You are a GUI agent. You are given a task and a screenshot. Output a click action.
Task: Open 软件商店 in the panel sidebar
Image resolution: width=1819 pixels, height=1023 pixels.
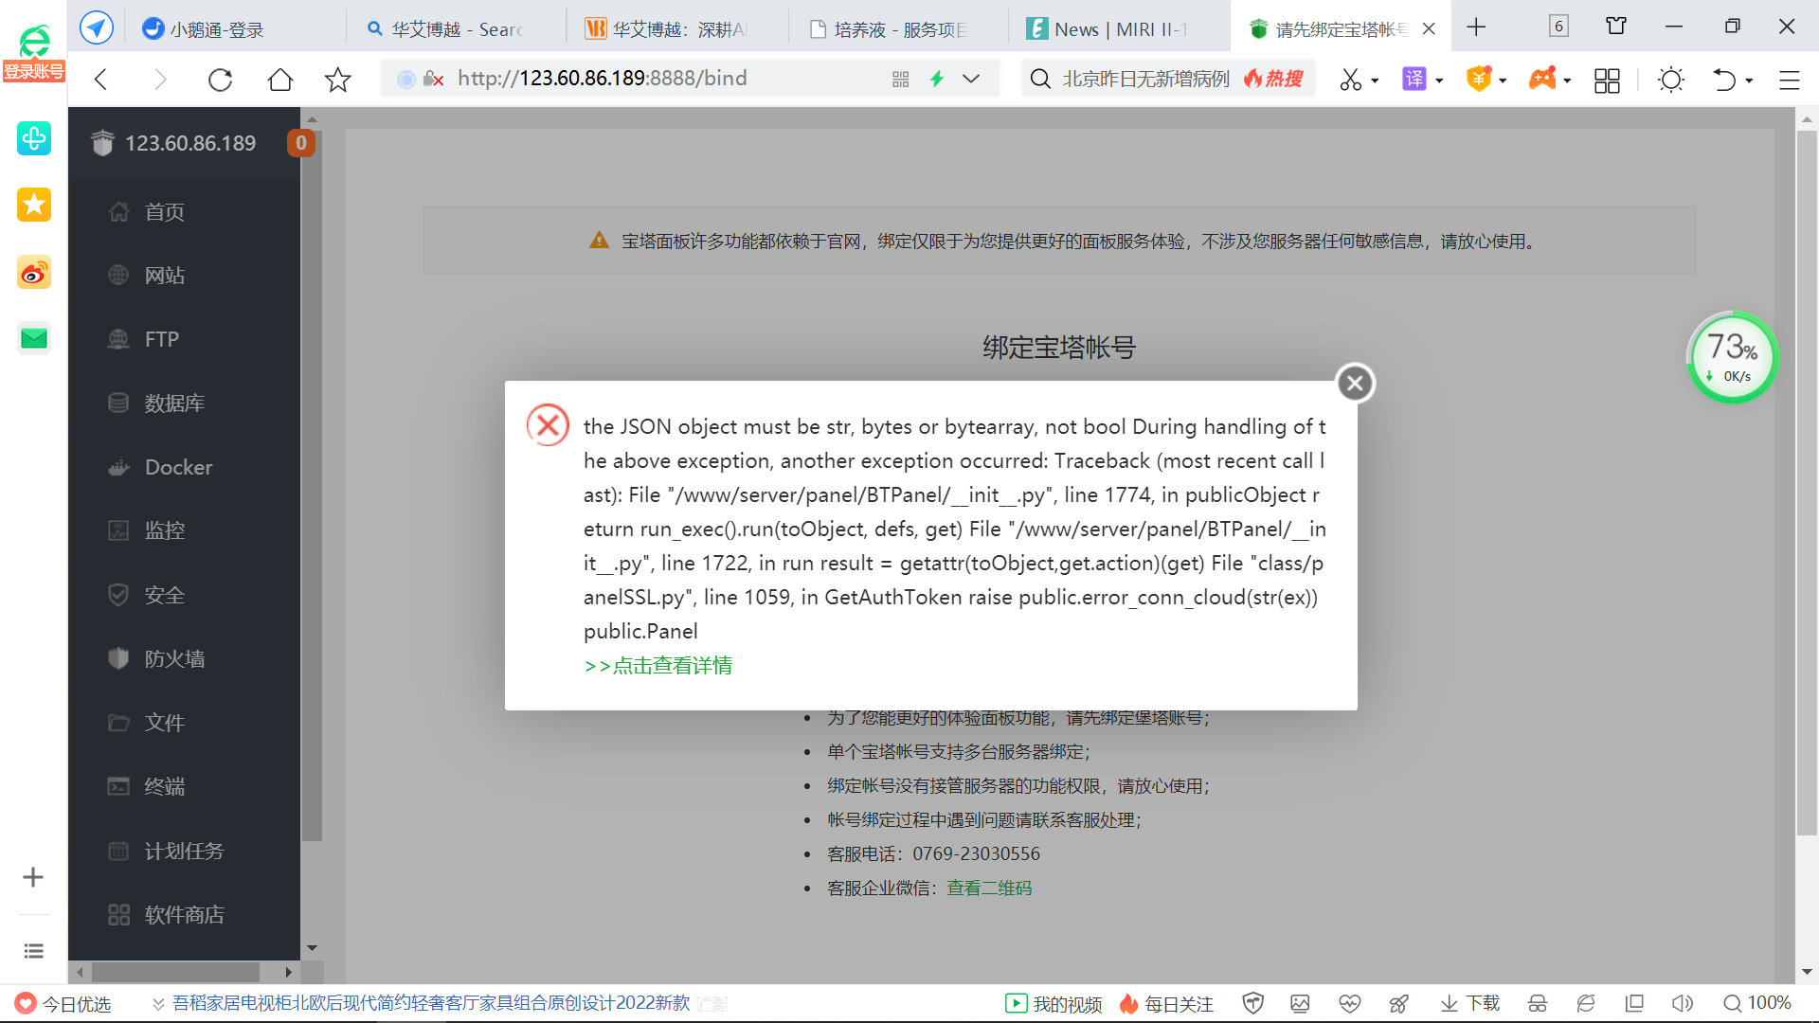(184, 915)
